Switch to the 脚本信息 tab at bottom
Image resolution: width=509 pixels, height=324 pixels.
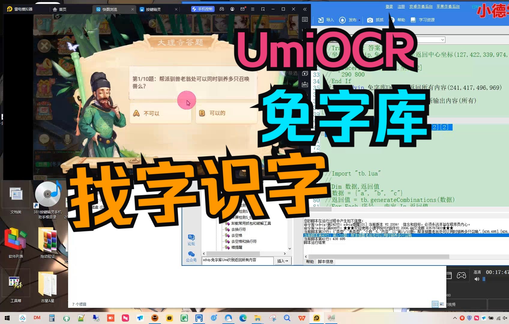click(x=325, y=261)
